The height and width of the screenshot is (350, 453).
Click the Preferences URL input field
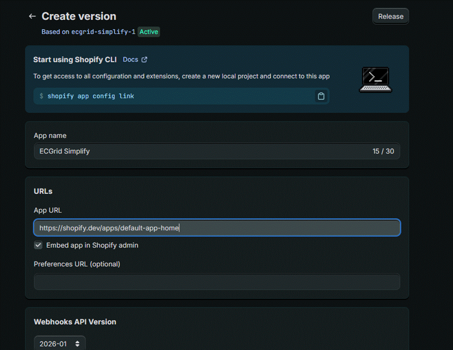[217, 281]
